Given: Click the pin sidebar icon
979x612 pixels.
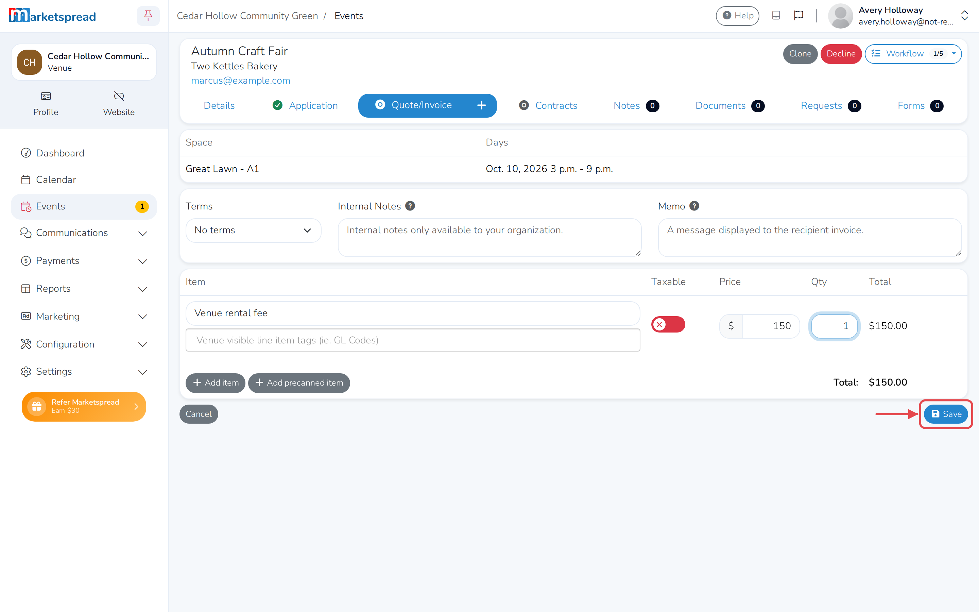Looking at the screenshot, I should click(148, 16).
